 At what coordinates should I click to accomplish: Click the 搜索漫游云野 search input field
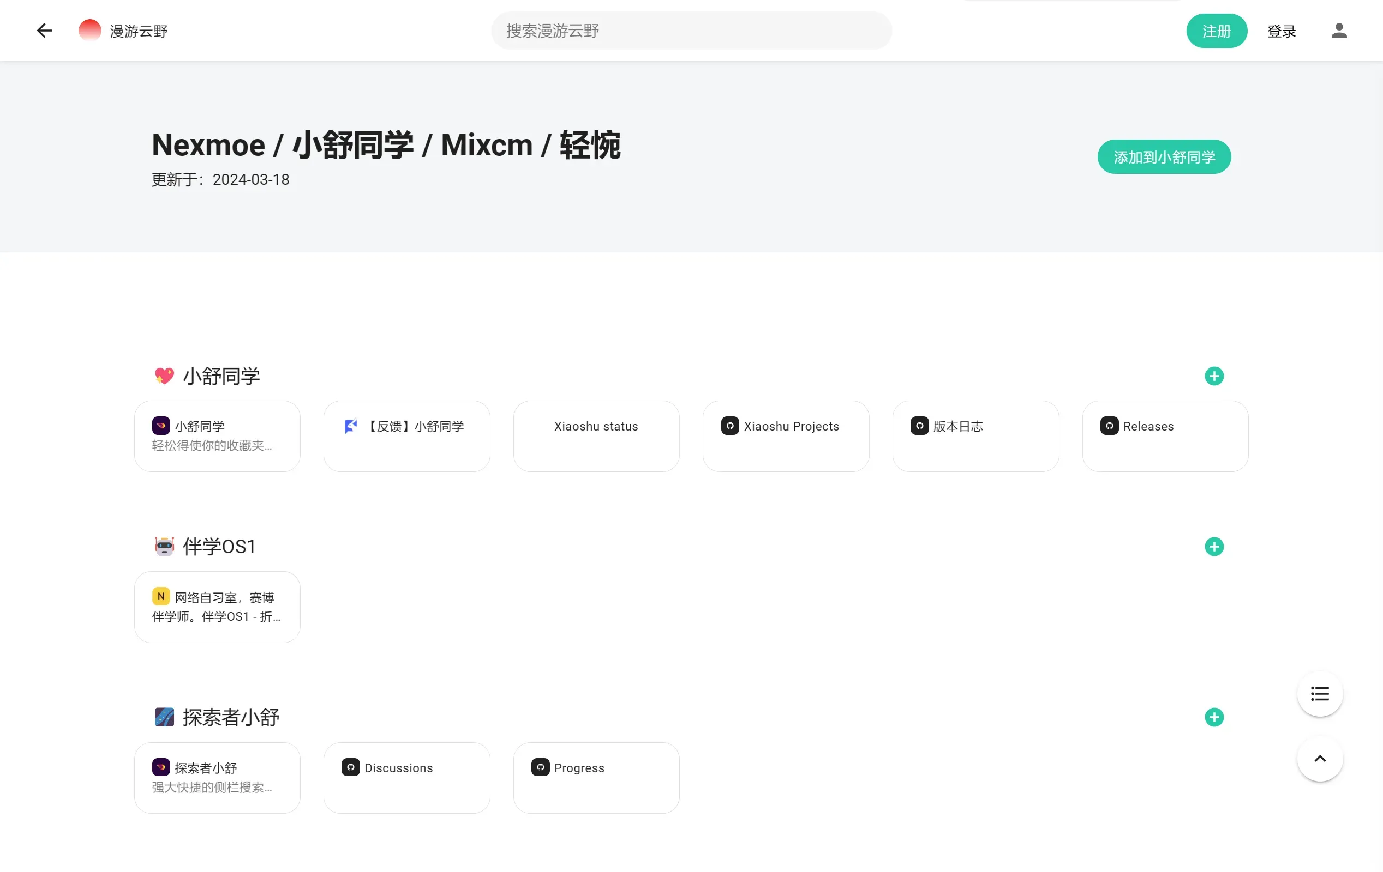tap(692, 30)
